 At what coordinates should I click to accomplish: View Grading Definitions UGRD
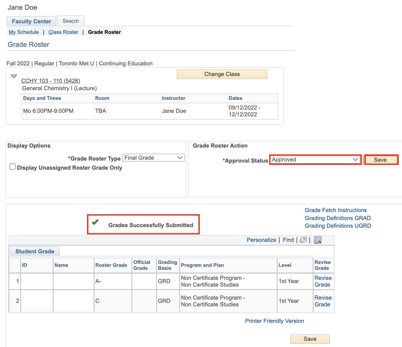(x=338, y=226)
